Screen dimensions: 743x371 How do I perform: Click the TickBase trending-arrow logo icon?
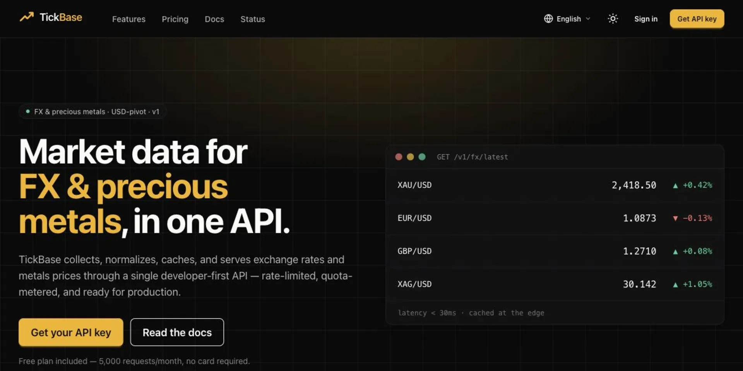[x=27, y=17]
